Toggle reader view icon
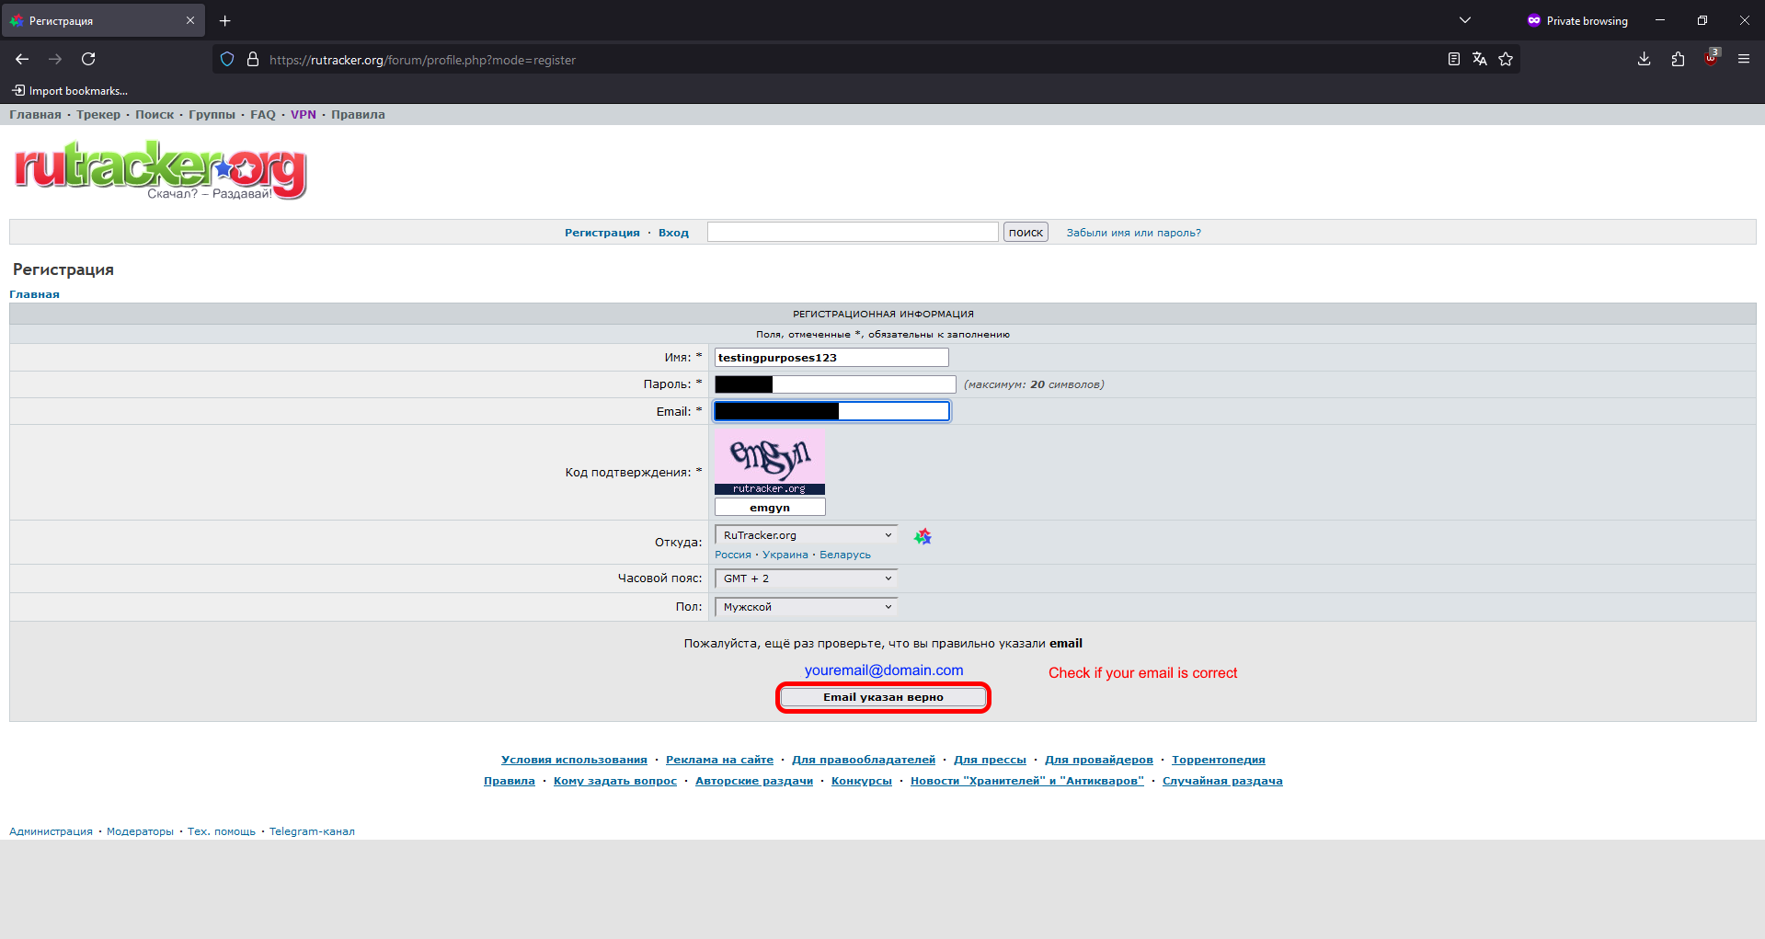 click(1454, 59)
